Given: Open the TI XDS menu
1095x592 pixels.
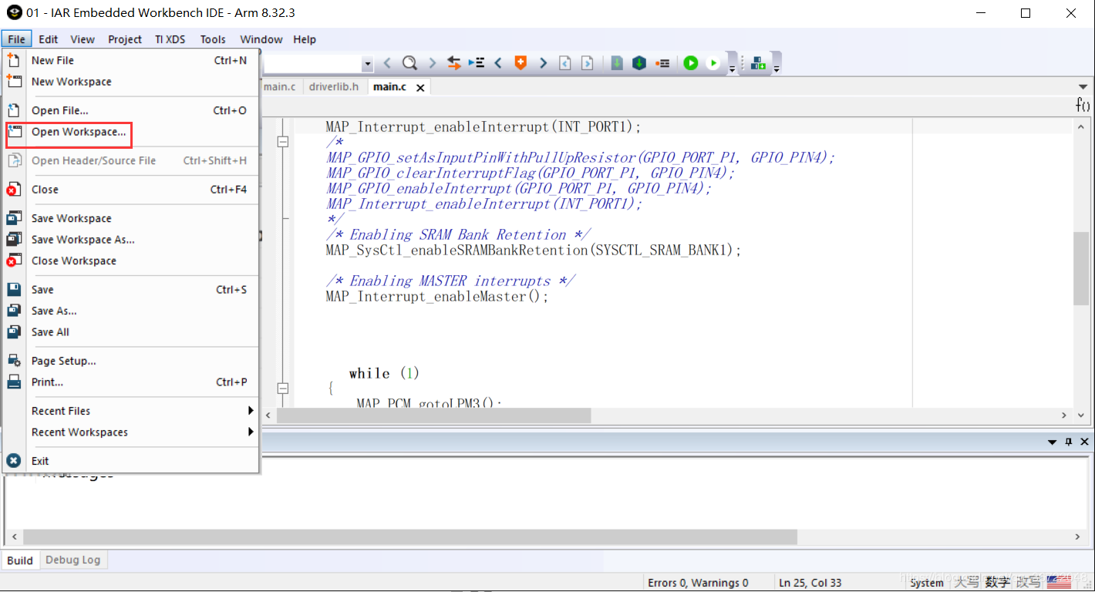Looking at the screenshot, I should pos(170,39).
